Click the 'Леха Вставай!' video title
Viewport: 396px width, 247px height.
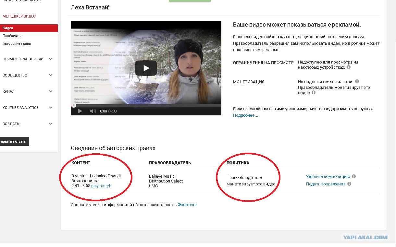90,7
